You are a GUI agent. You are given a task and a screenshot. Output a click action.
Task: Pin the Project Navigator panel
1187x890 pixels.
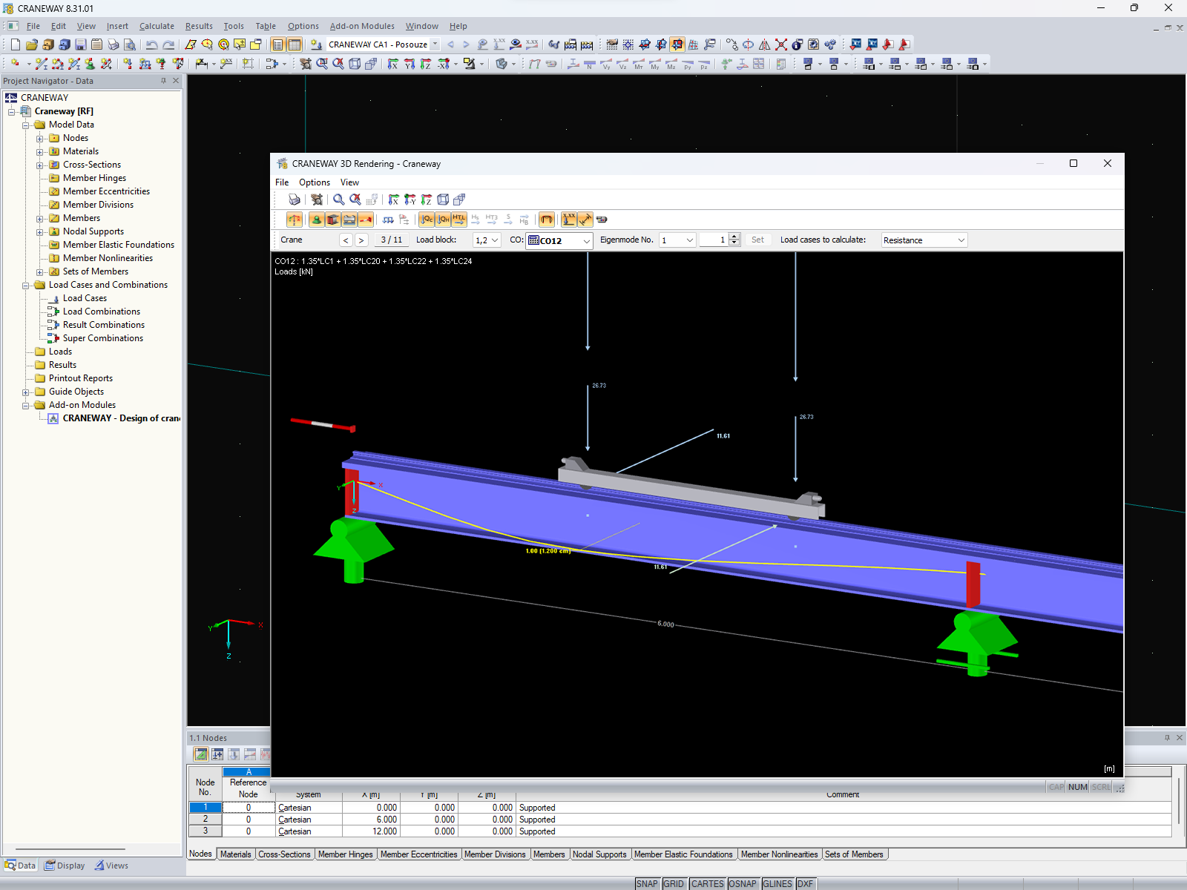click(163, 81)
